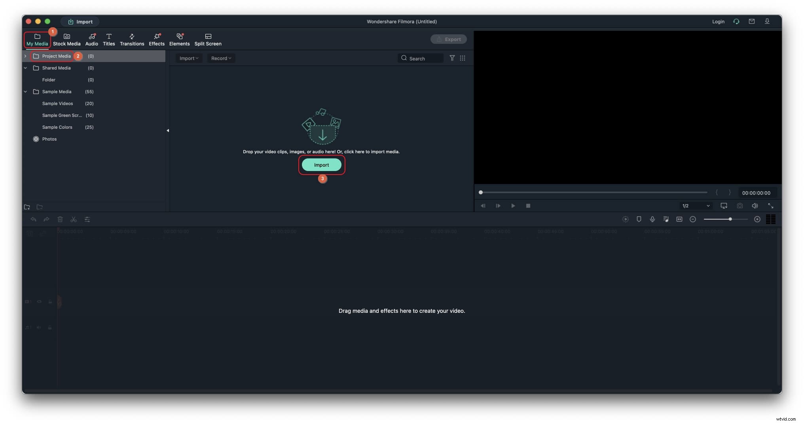Click inside the media search field
Image resolution: width=804 pixels, height=423 pixels.
click(421, 58)
